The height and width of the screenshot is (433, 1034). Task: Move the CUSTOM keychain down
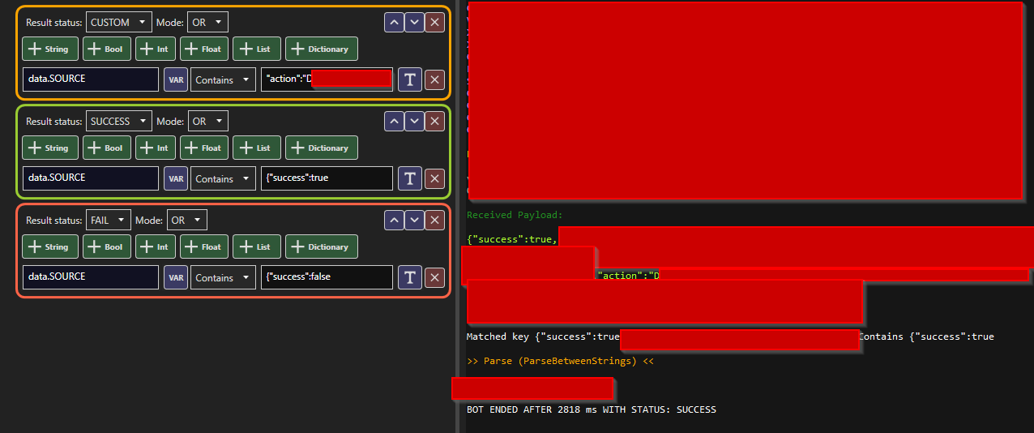pyautogui.click(x=414, y=22)
